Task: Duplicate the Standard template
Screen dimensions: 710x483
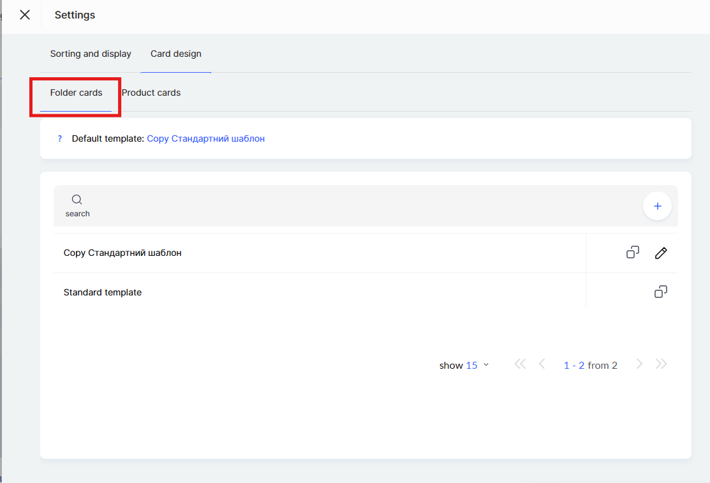Action: point(661,292)
